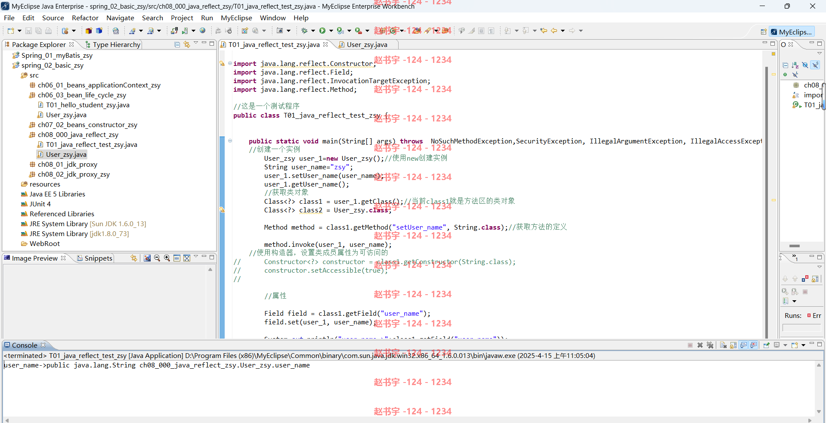Open the MyEclipse menu
The image size is (826, 423).
236,18
